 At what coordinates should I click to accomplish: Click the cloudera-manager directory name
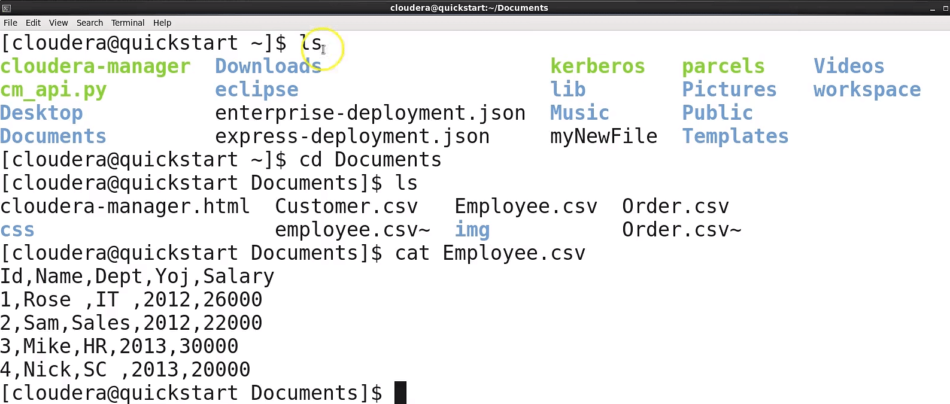point(95,66)
